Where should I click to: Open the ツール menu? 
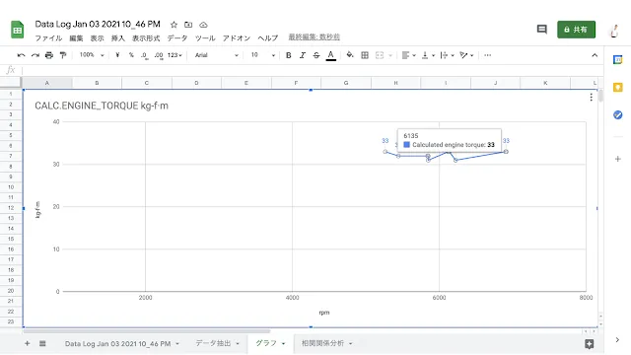click(205, 37)
